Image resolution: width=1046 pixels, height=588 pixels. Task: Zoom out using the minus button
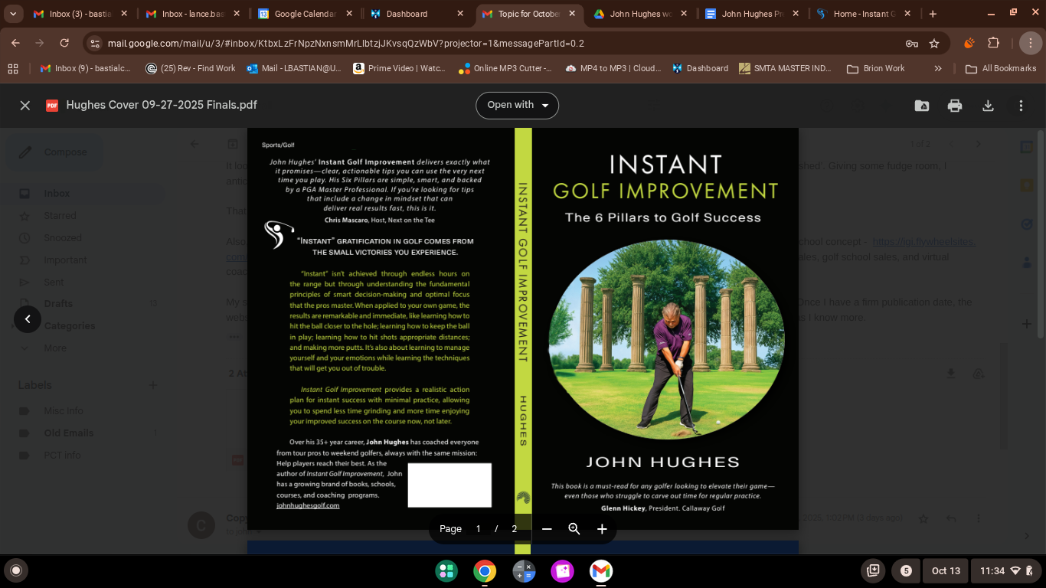(547, 529)
